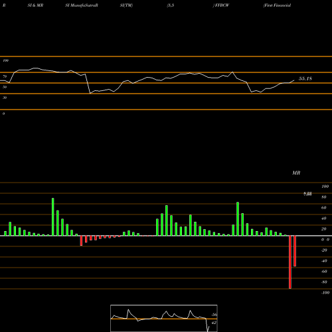Click the 'SI & MR' header label
The image size is (332, 332).
click(35, 5)
